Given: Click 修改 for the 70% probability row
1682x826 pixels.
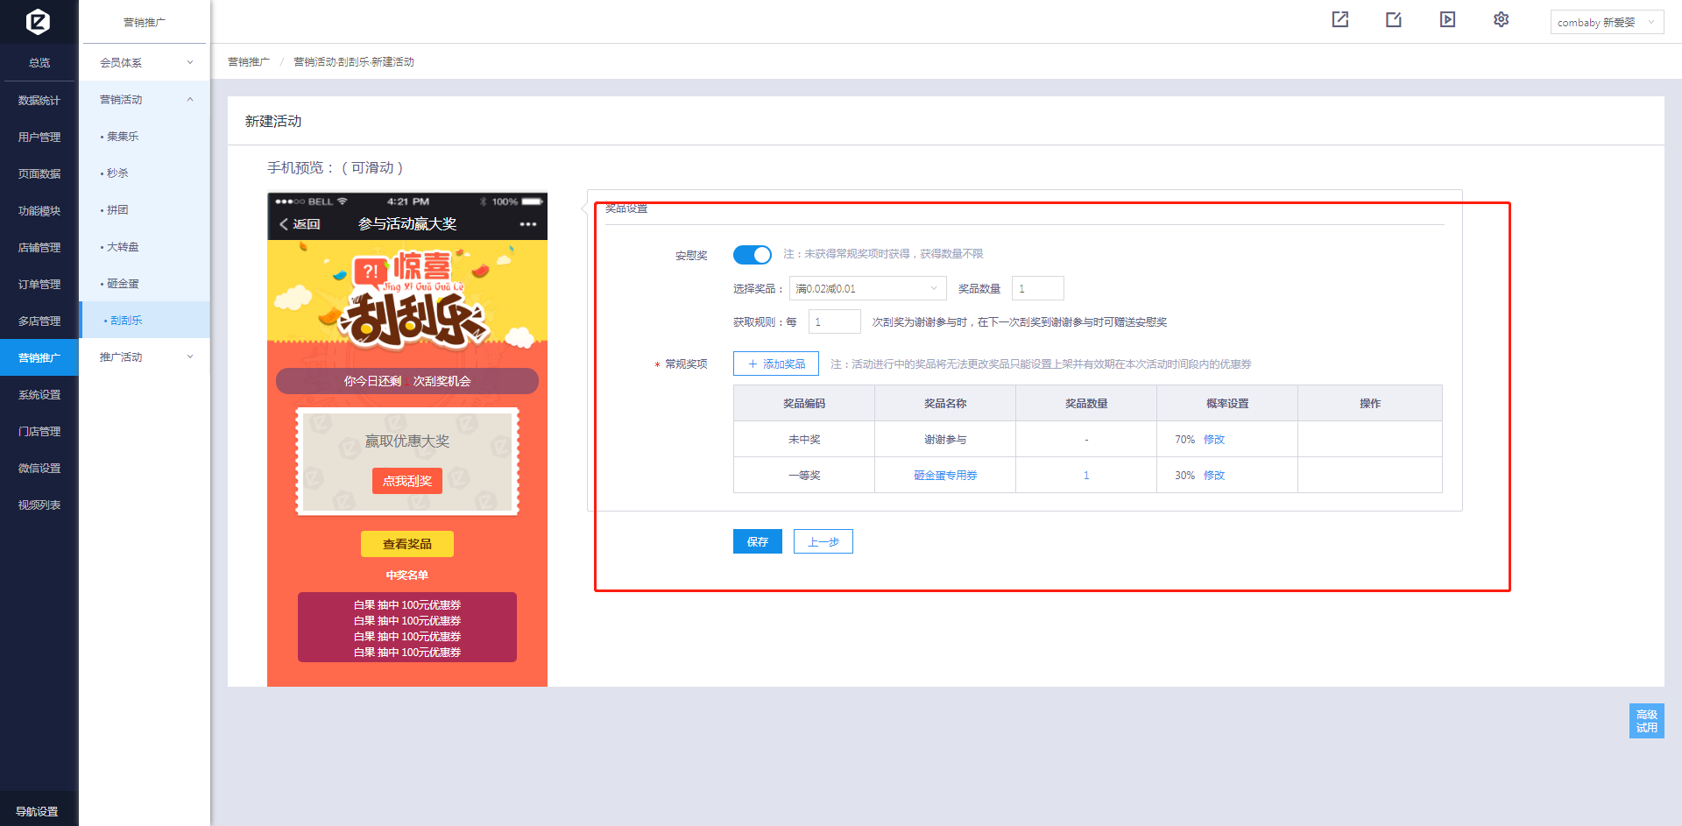Looking at the screenshot, I should (1213, 440).
